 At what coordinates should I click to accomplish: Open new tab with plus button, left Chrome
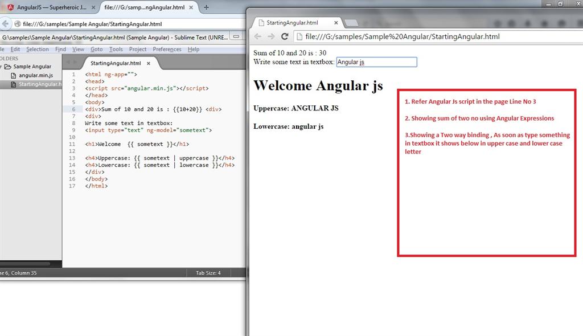click(206, 7)
